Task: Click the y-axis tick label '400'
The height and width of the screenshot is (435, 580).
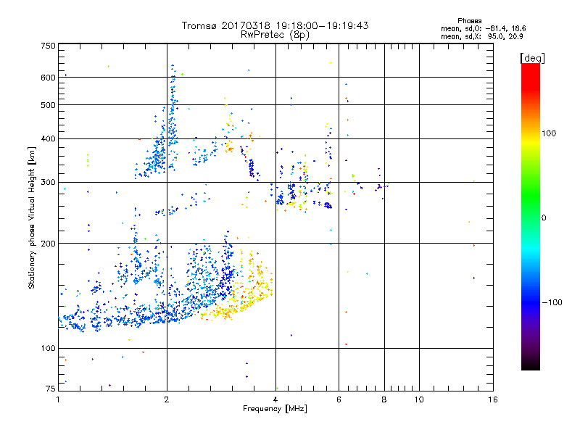Action: pos(48,139)
